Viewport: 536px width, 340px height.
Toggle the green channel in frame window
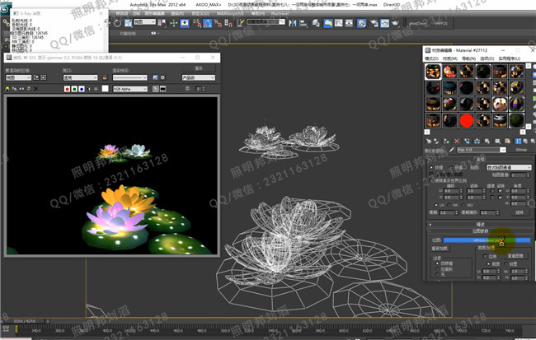coord(74,89)
